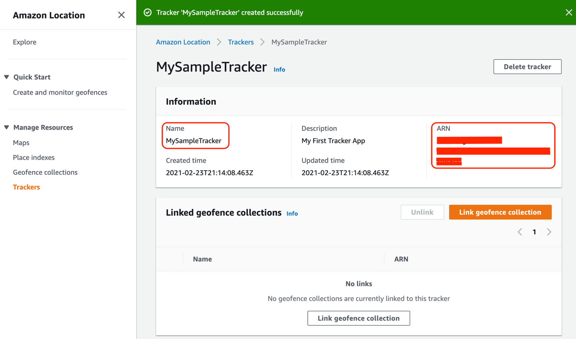576x339 pixels.
Task: Click Link geofence collection button under No links
Action: (358, 318)
